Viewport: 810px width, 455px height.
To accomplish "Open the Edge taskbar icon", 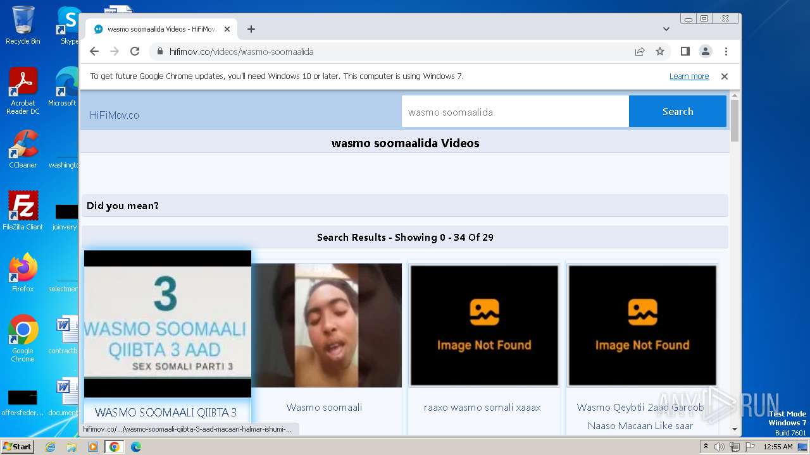I will (x=135, y=447).
